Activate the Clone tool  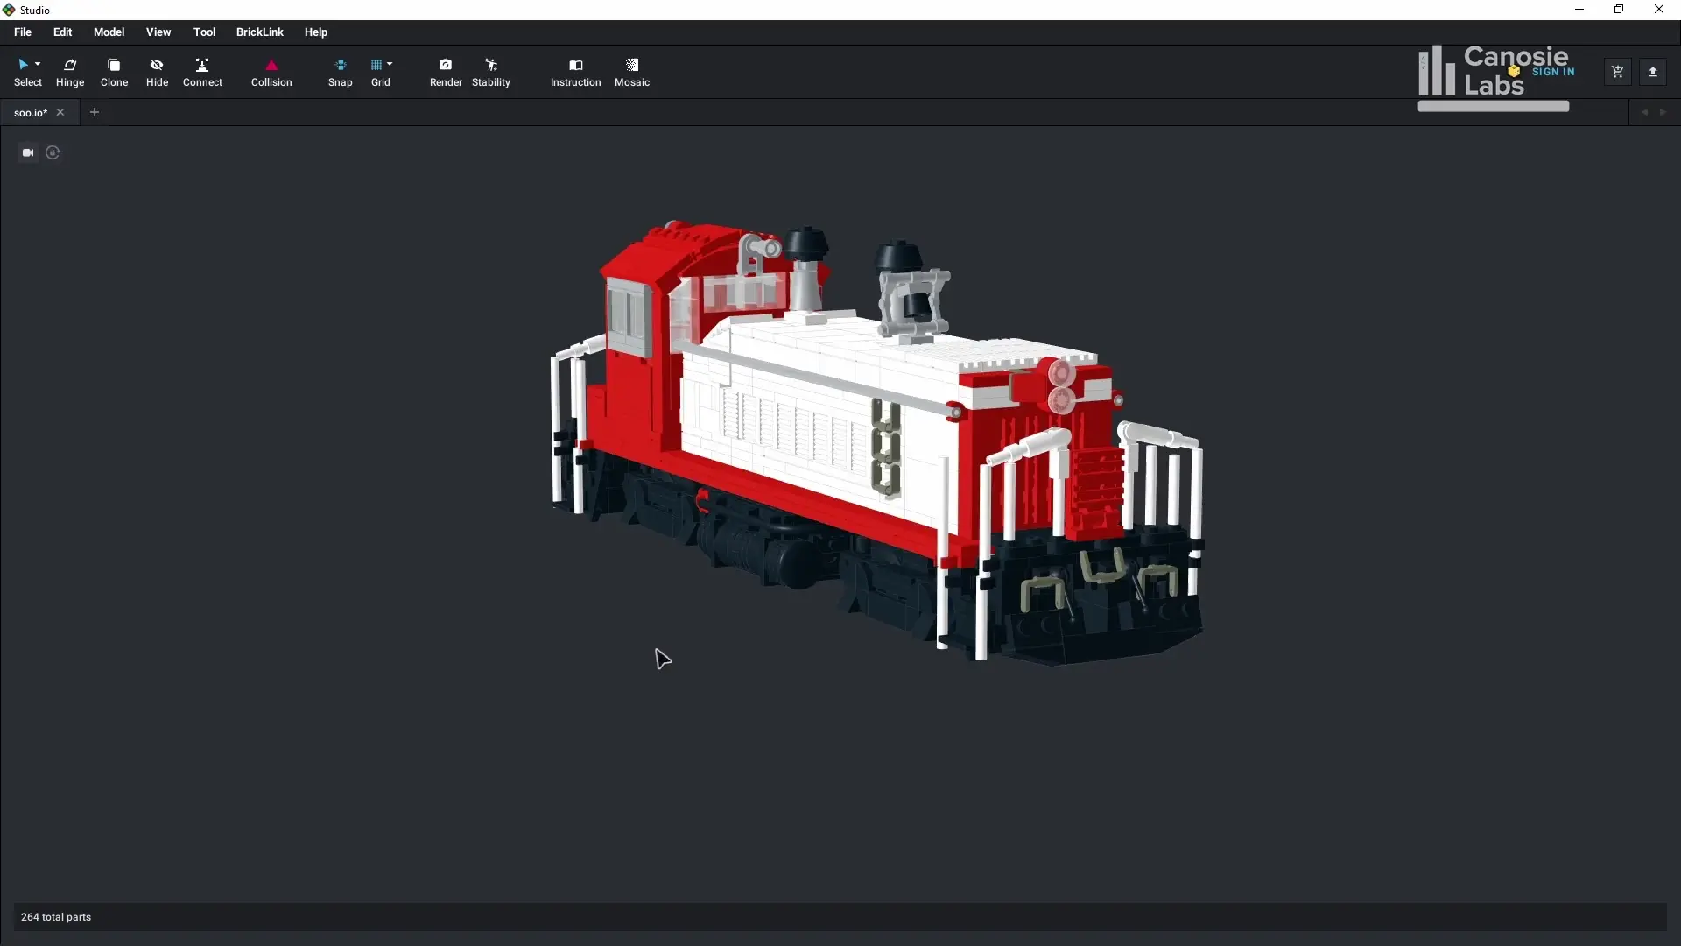pos(114,72)
